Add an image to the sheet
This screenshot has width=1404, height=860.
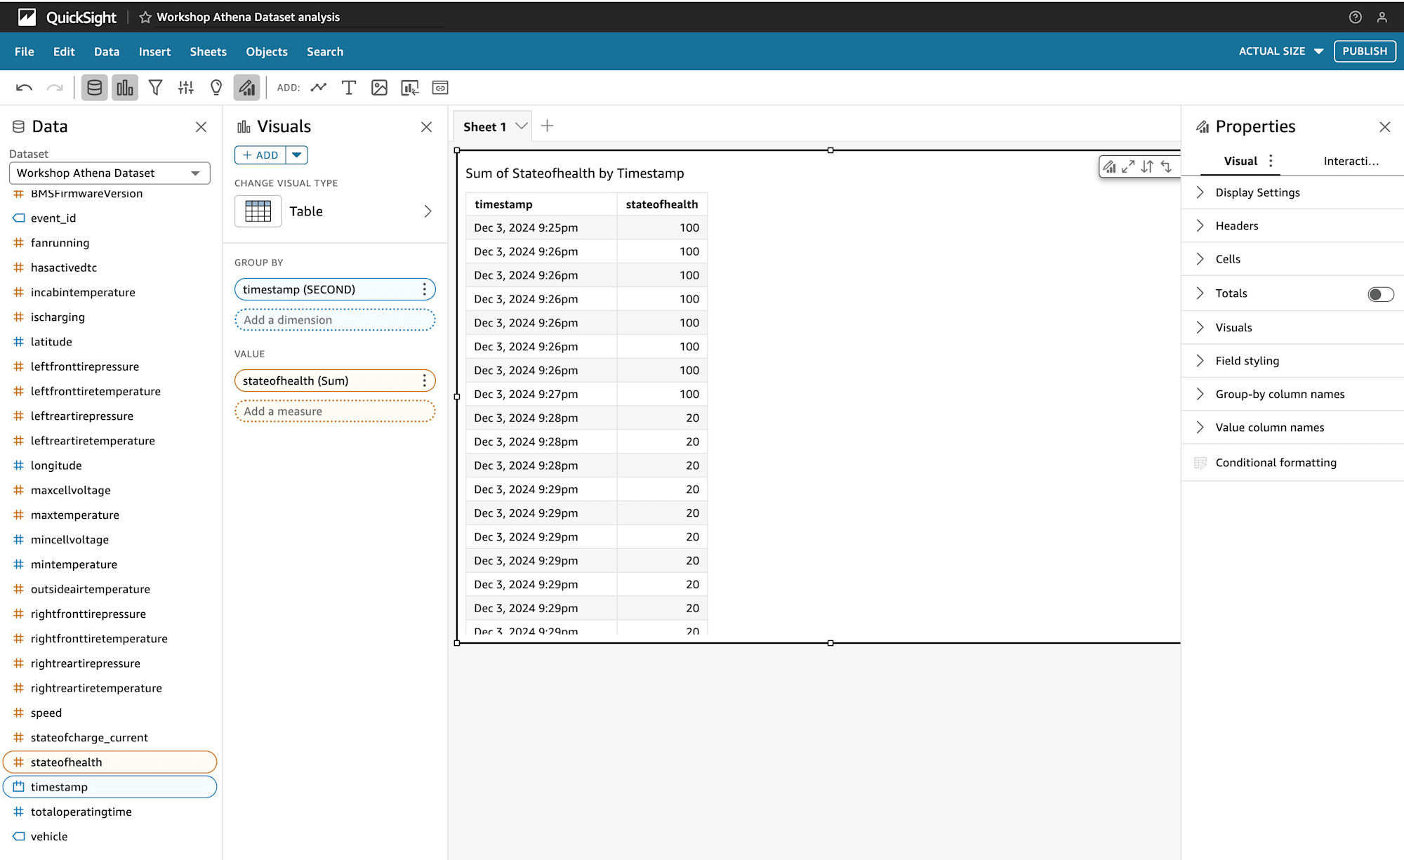379,88
